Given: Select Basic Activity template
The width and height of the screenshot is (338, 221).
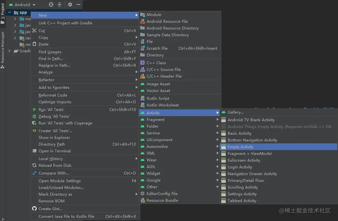Looking at the screenshot, I should click(x=279, y=133).
